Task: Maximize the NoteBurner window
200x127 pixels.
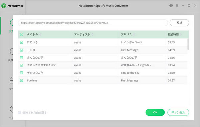Action: pyautogui.click(x=189, y=5)
